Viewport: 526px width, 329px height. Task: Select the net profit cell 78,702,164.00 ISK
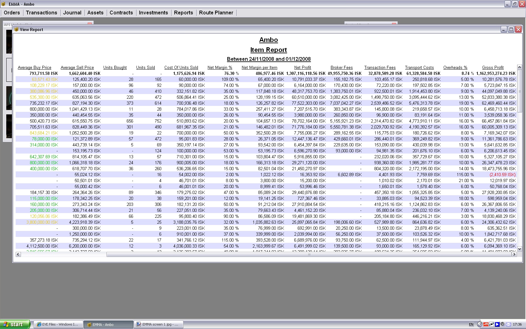point(309,121)
